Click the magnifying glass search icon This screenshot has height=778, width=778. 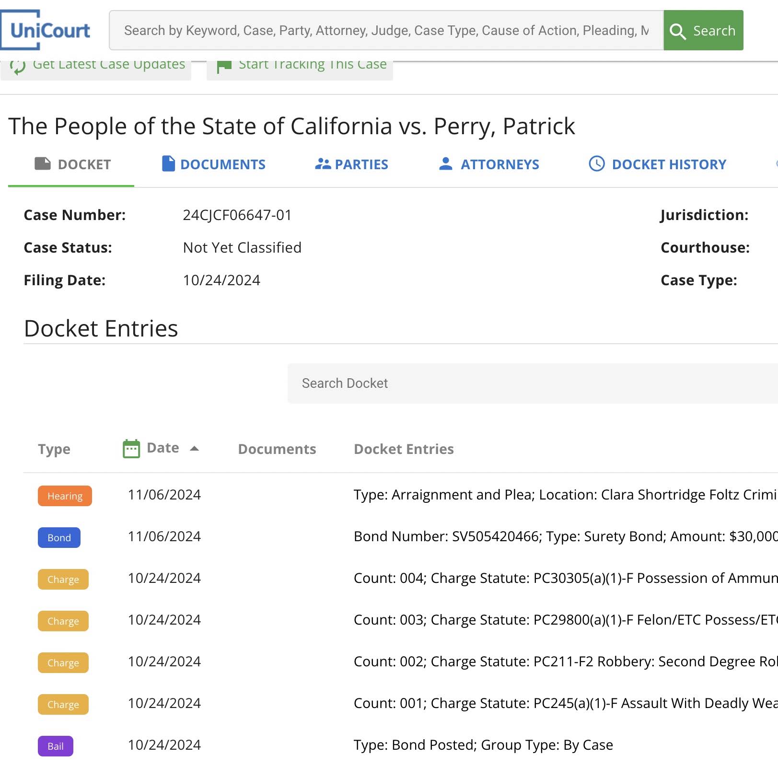tap(678, 31)
